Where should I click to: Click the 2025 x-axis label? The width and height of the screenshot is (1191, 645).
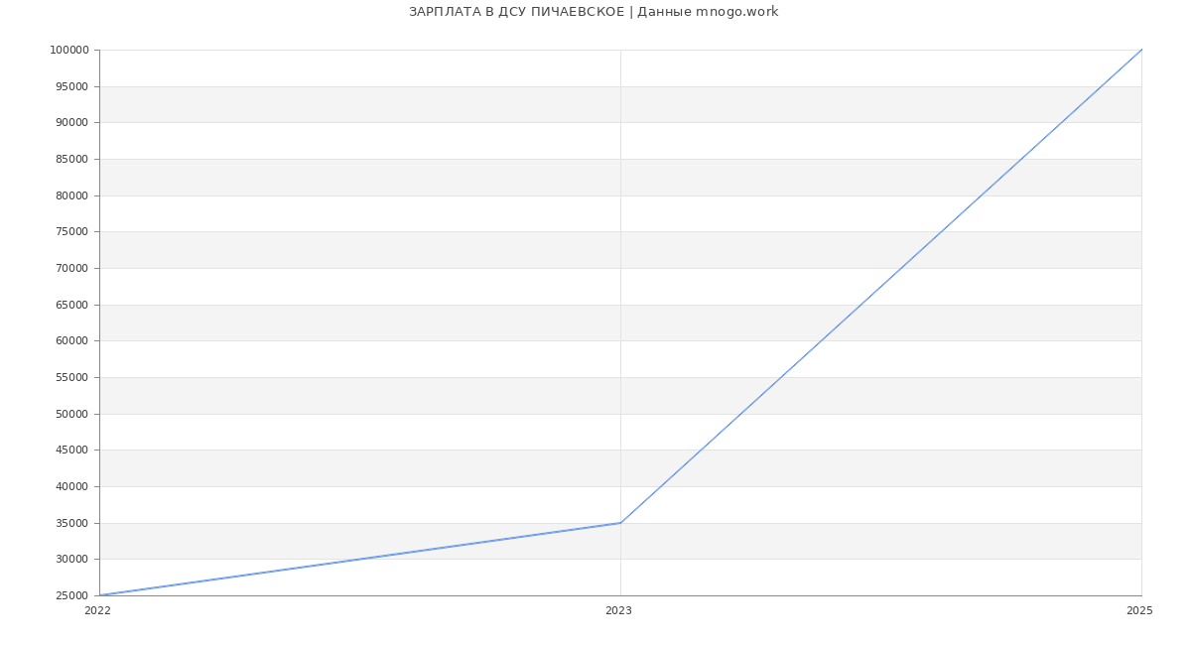click(x=1139, y=610)
